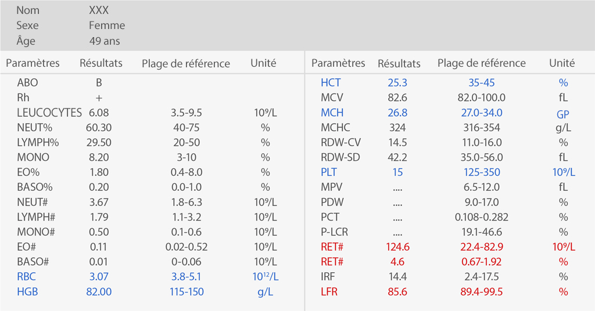Select the ABO blood group result B
The image size is (595, 311).
pyautogui.click(x=99, y=83)
